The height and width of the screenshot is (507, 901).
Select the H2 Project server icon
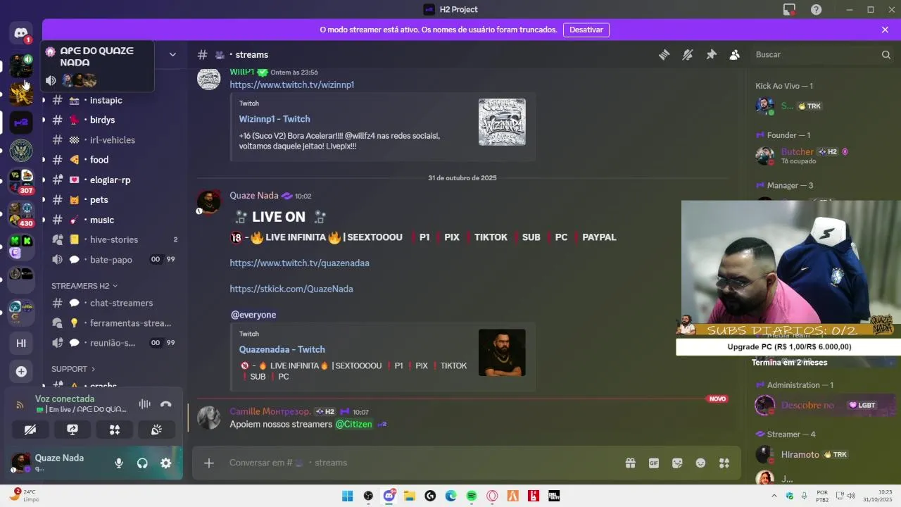[x=21, y=122]
